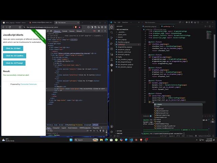Switch to the Network tab in DevTools

(79, 31)
